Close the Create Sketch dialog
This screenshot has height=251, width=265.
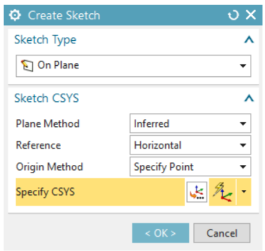tap(250, 15)
